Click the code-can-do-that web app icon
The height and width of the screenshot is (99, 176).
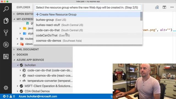(x=24, y=70)
